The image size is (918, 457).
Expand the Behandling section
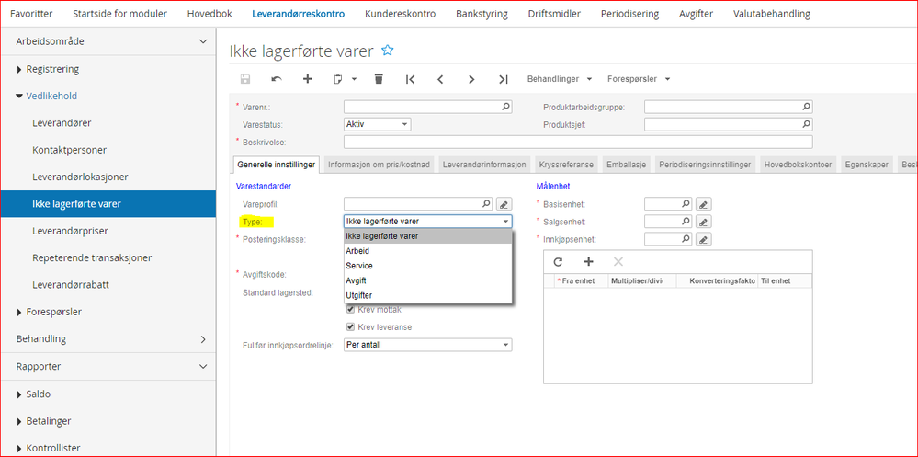203,339
